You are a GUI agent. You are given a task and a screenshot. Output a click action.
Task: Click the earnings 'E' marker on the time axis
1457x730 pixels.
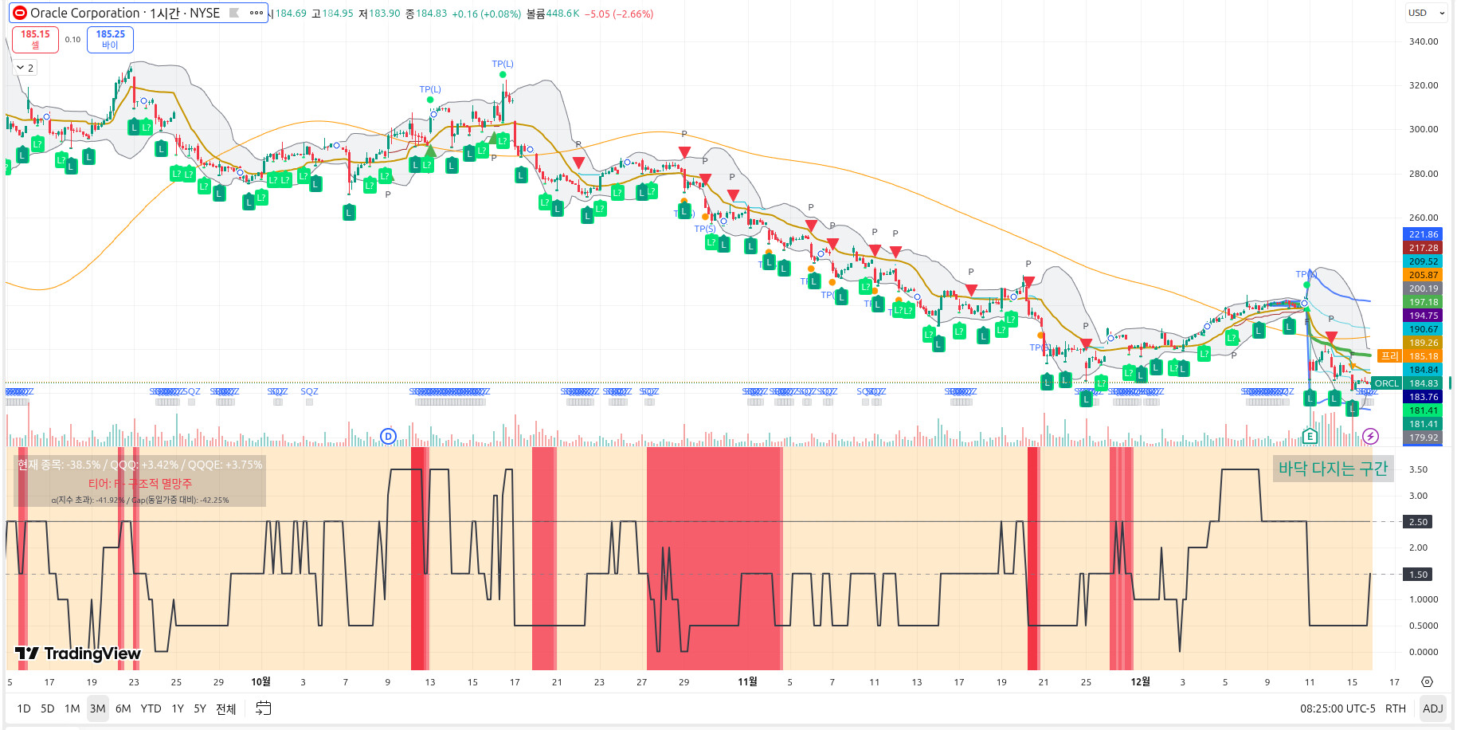click(1310, 436)
